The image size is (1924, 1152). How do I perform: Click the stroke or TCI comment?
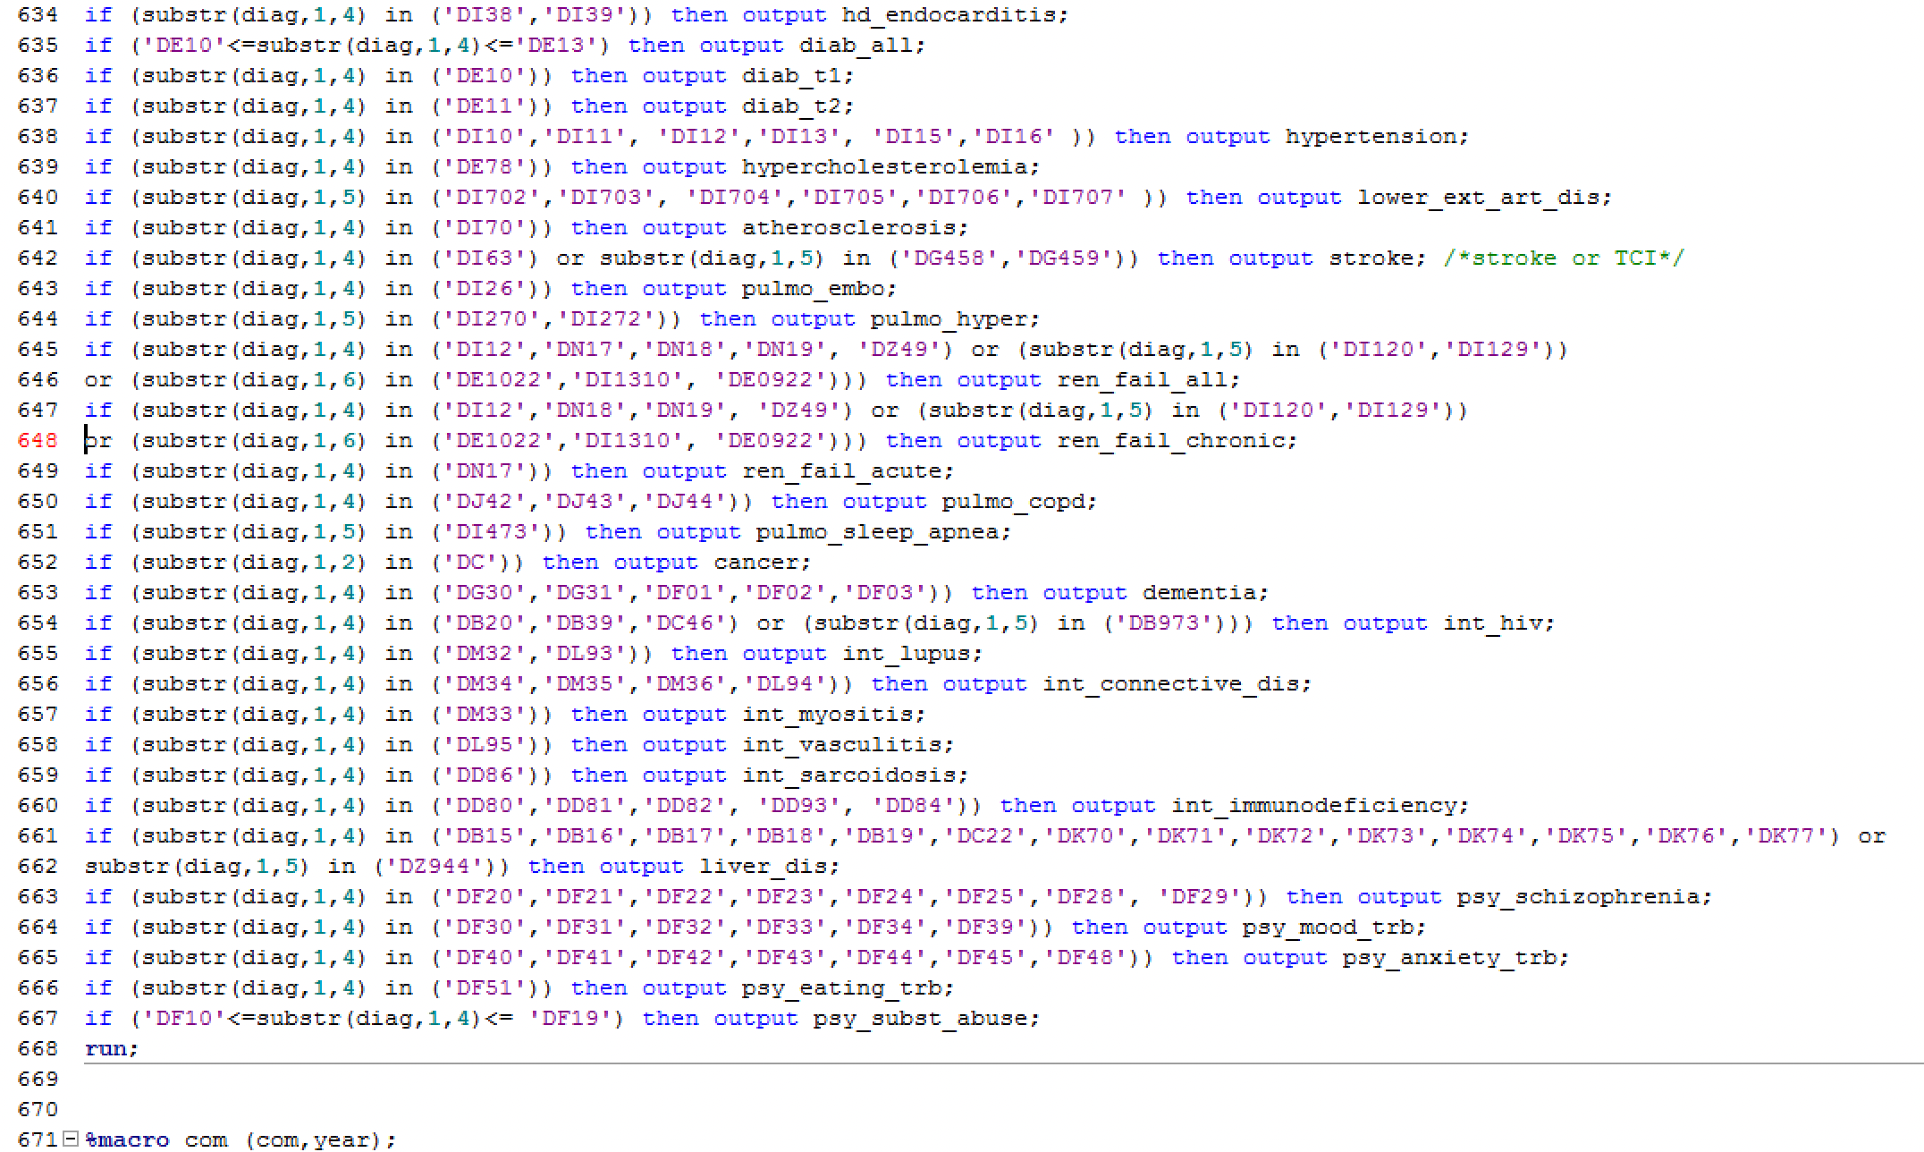pyautogui.click(x=1563, y=258)
